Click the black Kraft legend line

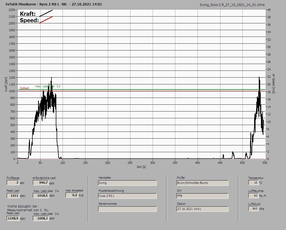(46, 13)
